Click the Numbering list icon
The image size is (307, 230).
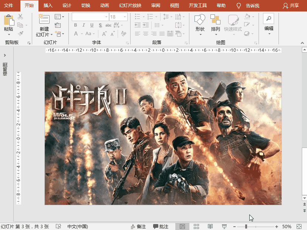(150, 16)
